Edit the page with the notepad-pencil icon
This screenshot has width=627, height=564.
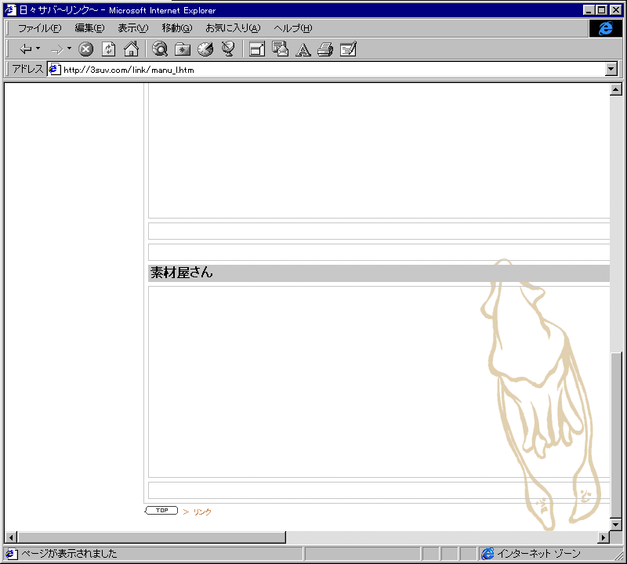[x=348, y=49]
